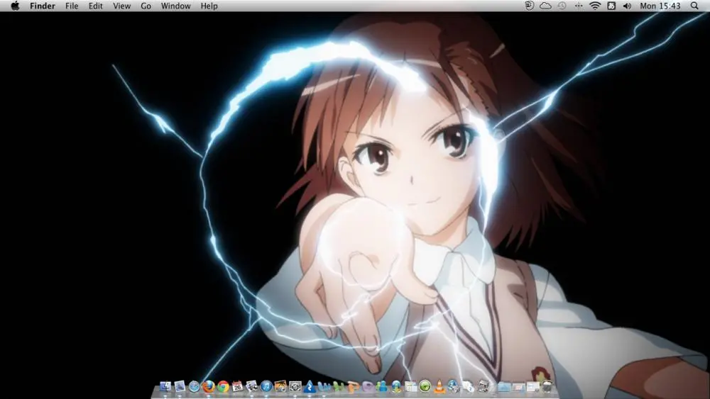Image resolution: width=710 pixels, height=399 pixels.
Task: Open the Window menu
Action: coord(175,6)
